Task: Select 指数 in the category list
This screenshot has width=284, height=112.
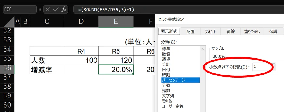Action: click(180, 90)
